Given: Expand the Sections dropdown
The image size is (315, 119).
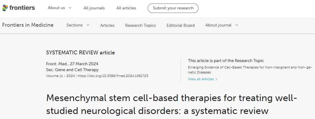Looking at the screenshot, I should [78, 25].
